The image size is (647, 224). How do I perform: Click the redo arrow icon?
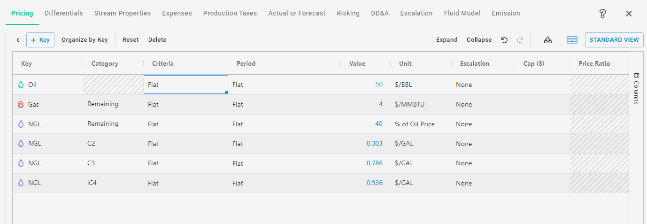(x=520, y=40)
